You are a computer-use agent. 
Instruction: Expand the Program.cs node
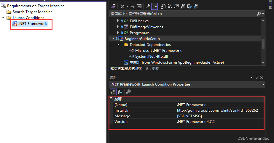pyautogui.click(x=118, y=33)
